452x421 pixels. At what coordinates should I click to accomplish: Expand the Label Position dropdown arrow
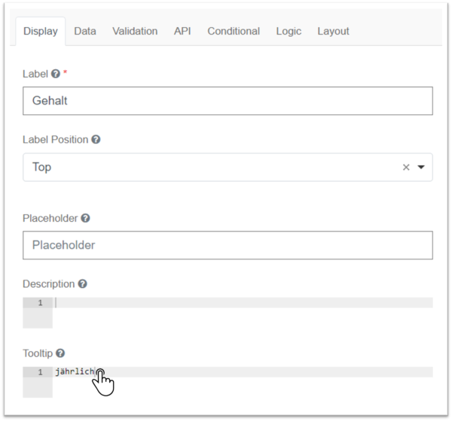point(421,167)
